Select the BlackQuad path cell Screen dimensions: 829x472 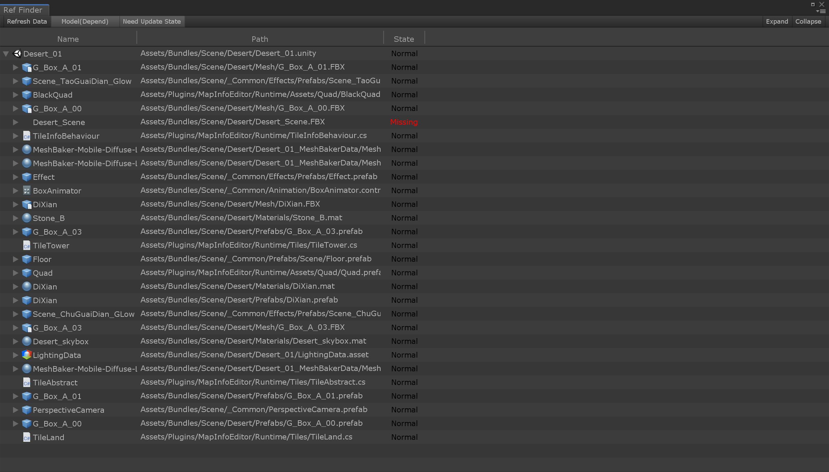pyautogui.click(x=260, y=95)
